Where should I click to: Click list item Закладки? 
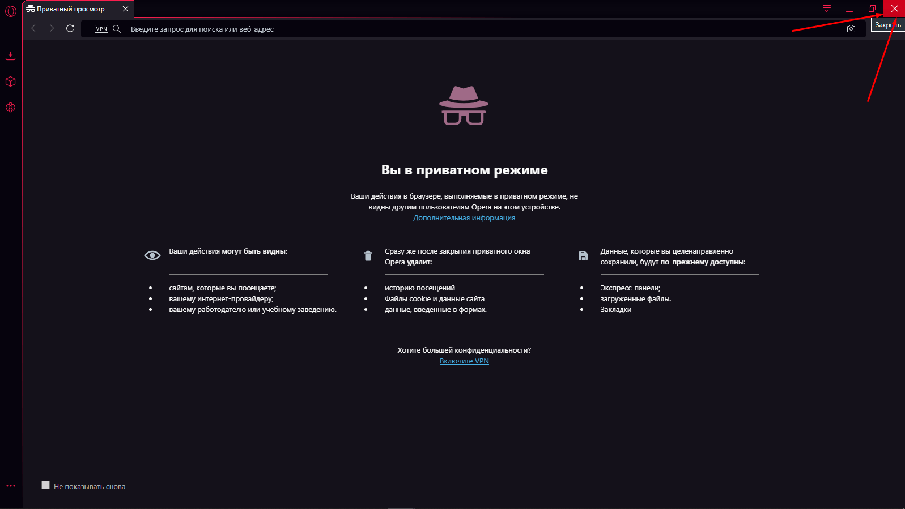(x=616, y=310)
